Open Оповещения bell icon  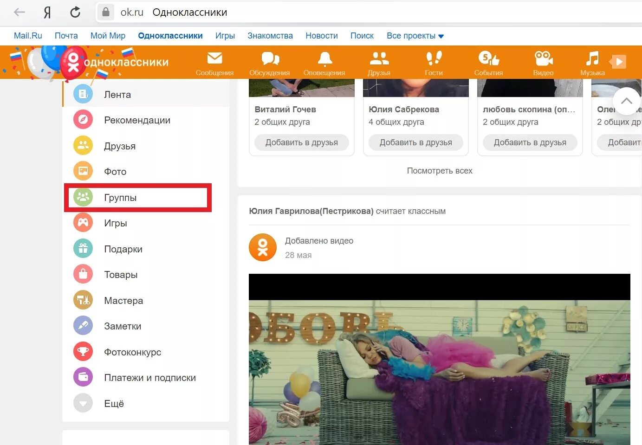324,59
